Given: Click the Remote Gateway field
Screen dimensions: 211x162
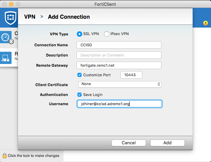Looking at the screenshot, I should point(119,65).
